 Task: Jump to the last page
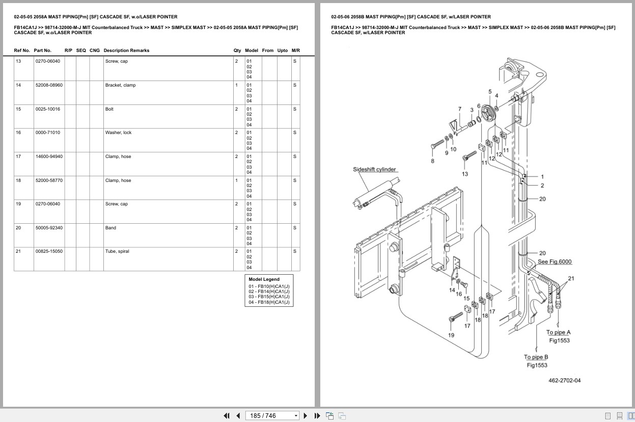[x=317, y=416]
